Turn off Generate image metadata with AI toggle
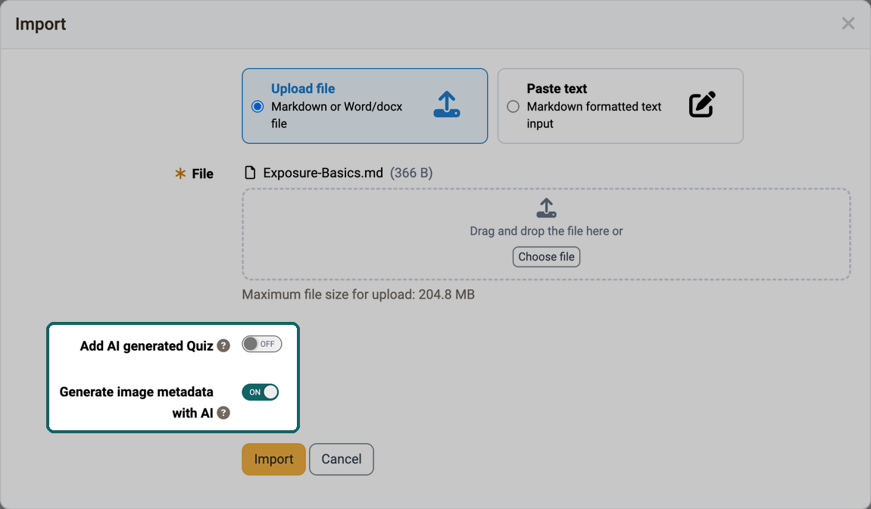The image size is (871, 509). (x=260, y=392)
